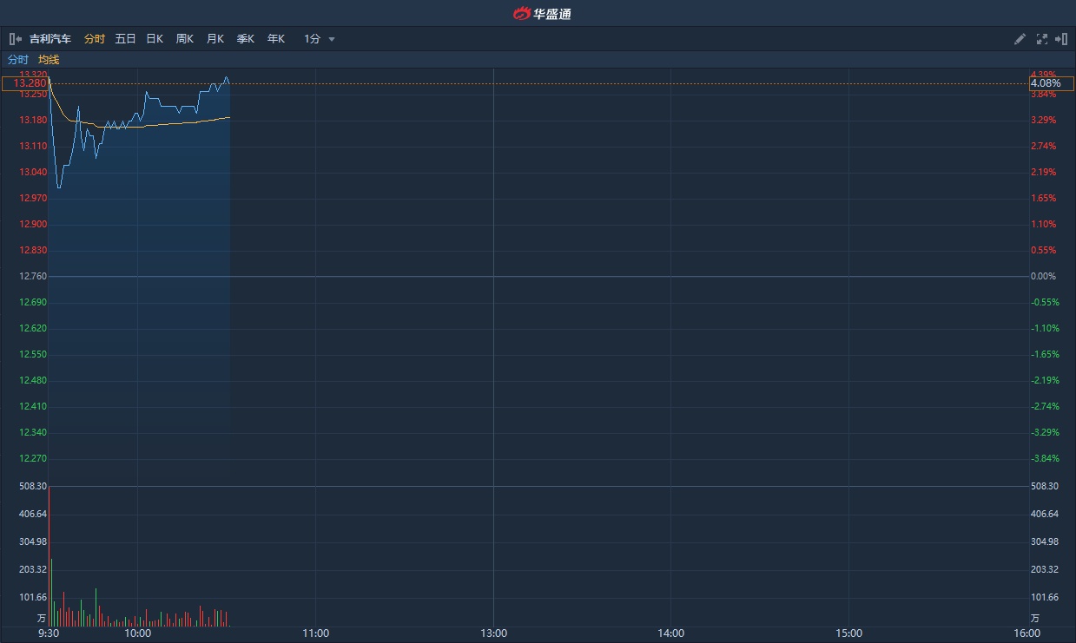Switch to the 分时 intraday tab
The height and width of the screenshot is (643, 1076).
coord(95,39)
